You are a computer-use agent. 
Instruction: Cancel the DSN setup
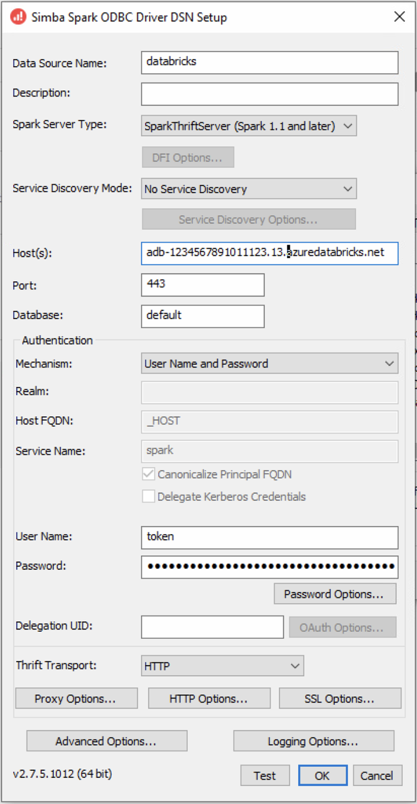pos(378,775)
